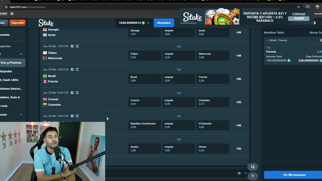Click the Croacia team name in match list

pyautogui.click(x=53, y=99)
